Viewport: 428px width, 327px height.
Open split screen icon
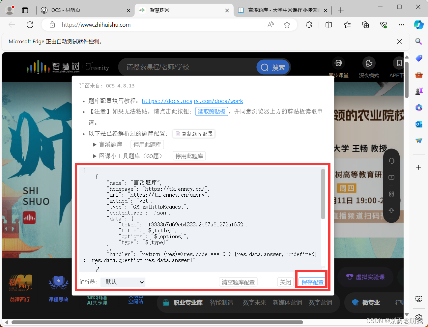point(329,25)
